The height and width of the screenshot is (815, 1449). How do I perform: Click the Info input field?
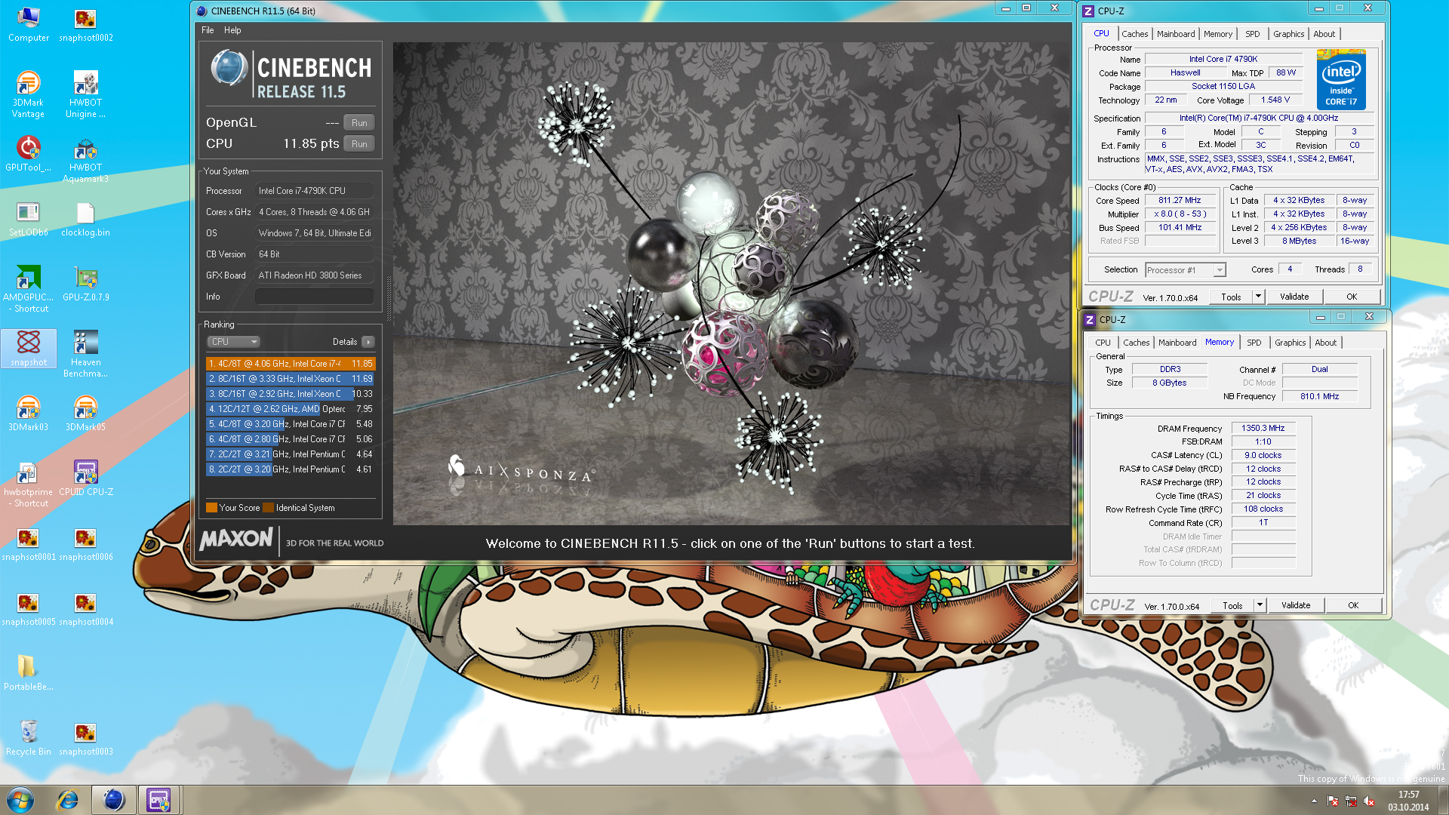(315, 297)
